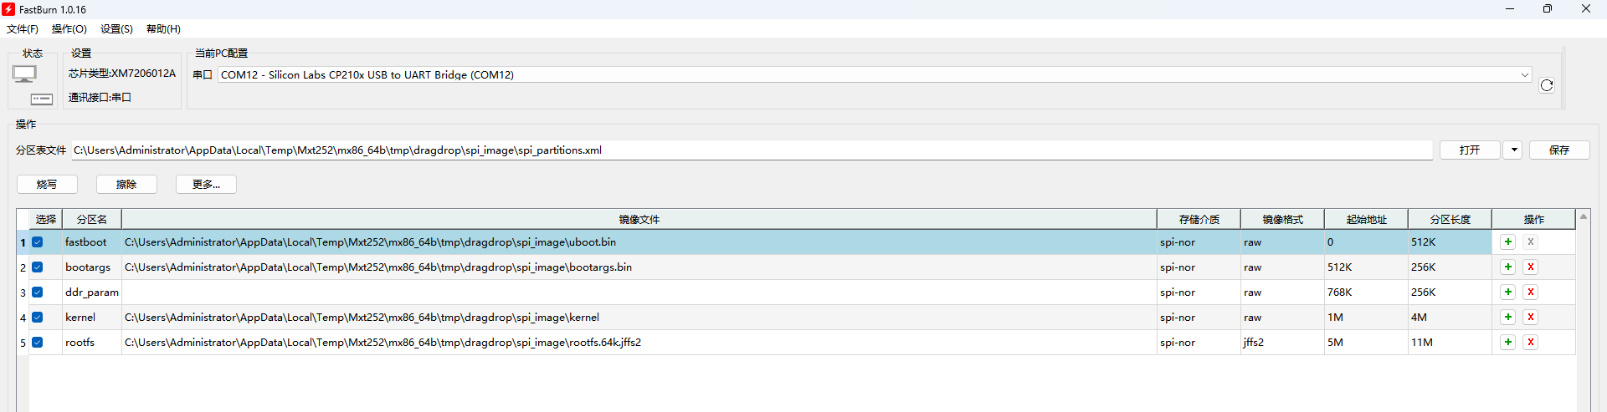Click the 更多... button
Image resolution: width=1607 pixels, height=412 pixels.
206,185
